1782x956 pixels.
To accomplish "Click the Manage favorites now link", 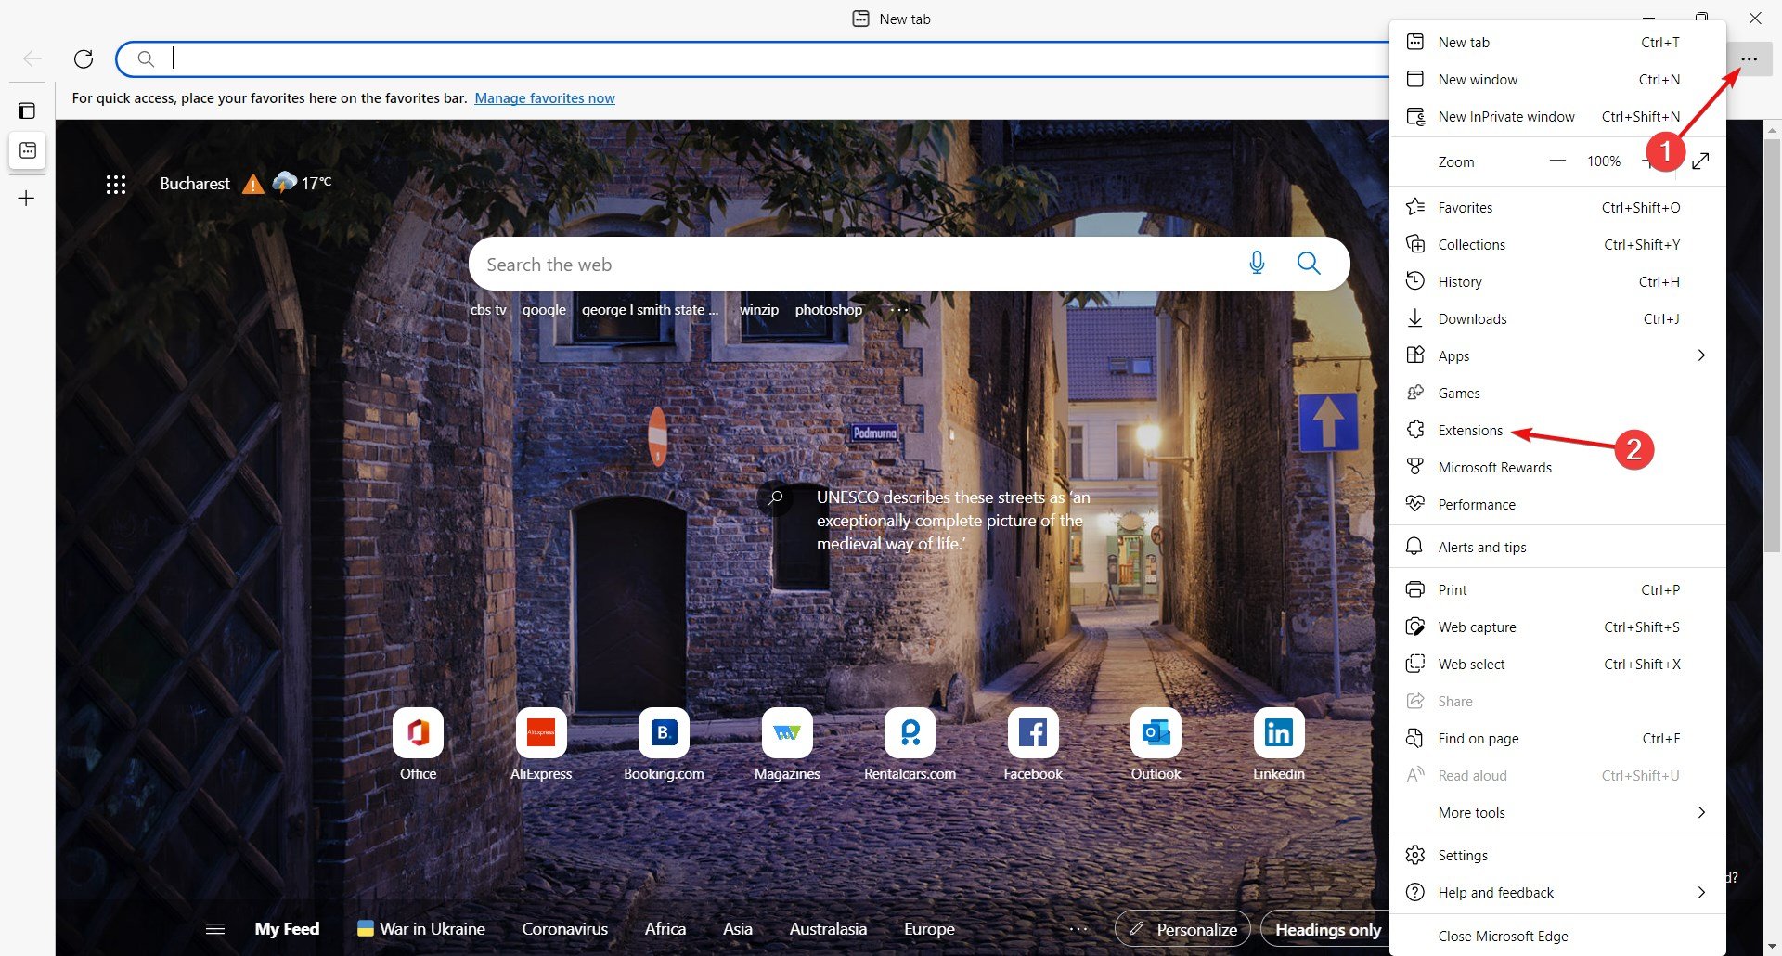I will click(545, 97).
